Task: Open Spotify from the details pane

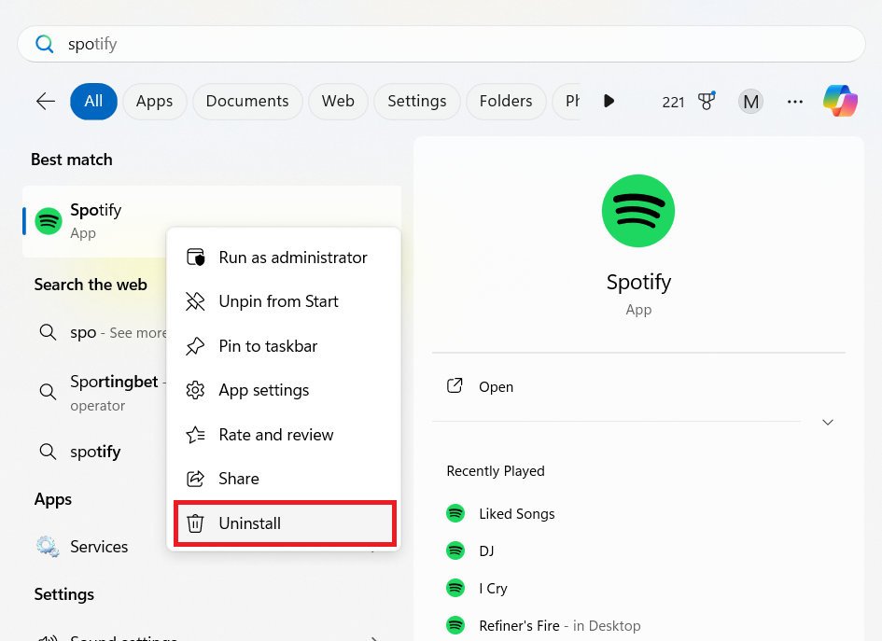Action: (638, 386)
